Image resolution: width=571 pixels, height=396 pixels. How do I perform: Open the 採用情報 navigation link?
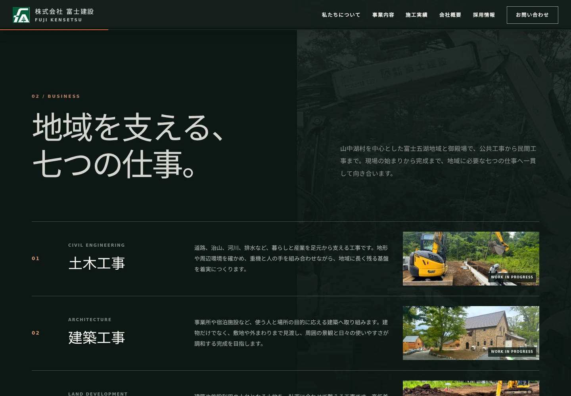coord(484,15)
